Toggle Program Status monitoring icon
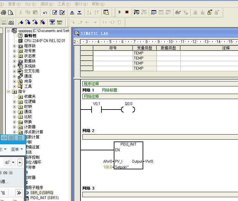This screenshot has width=238, height=201. click(137, 12)
